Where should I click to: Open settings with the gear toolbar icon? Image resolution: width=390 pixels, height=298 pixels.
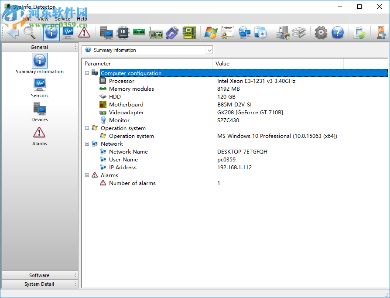(321, 32)
